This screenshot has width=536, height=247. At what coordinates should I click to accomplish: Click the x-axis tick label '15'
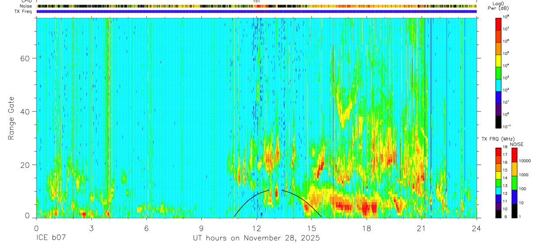click(x=312, y=228)
